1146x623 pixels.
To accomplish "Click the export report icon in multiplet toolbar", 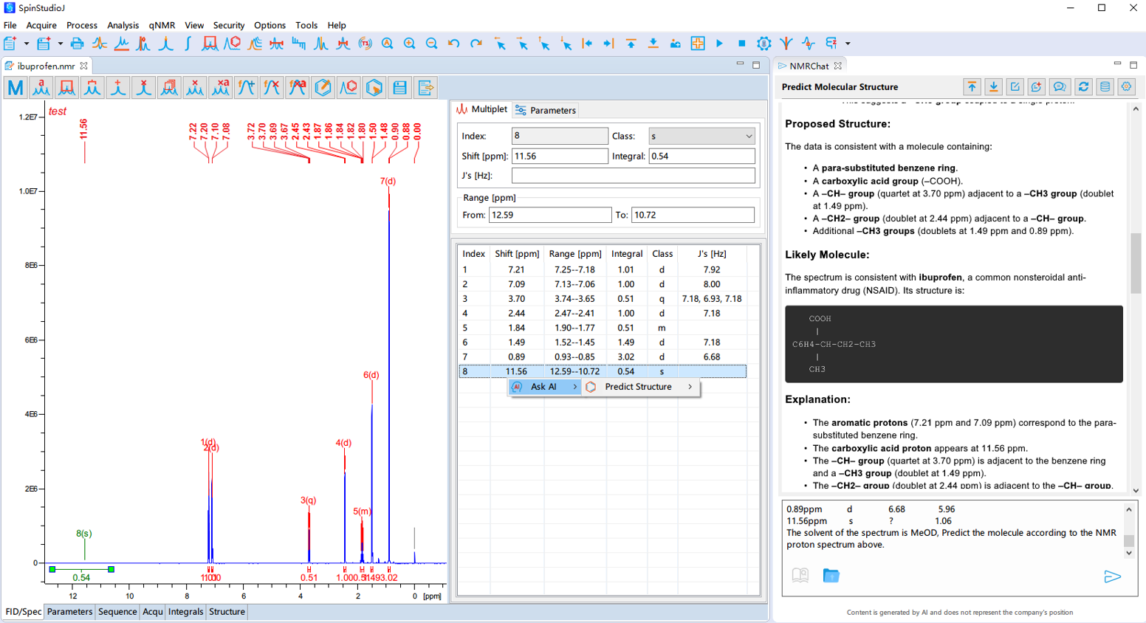I will click(425, 88).
